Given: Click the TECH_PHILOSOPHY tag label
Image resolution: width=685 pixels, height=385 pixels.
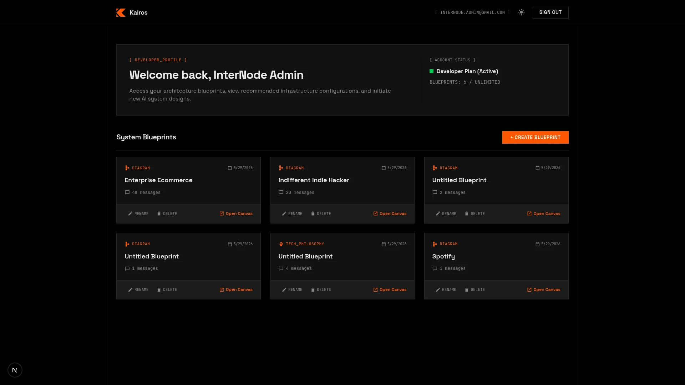Looking at the screenshot, I should [305, 244].
